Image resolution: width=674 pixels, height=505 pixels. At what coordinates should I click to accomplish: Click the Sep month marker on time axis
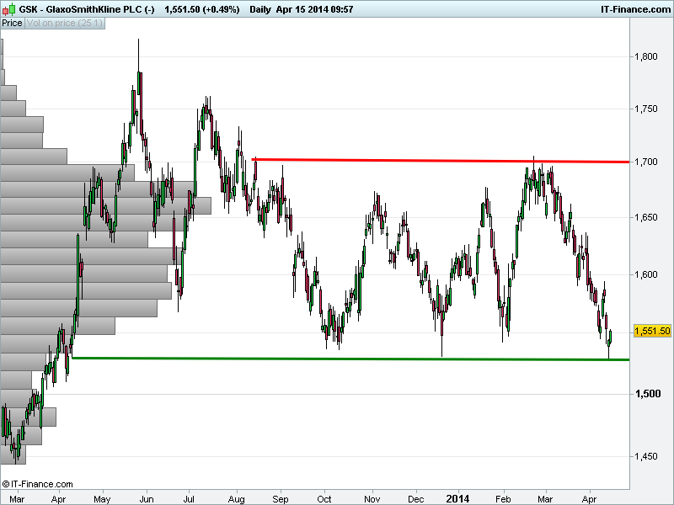coord(281,498)
